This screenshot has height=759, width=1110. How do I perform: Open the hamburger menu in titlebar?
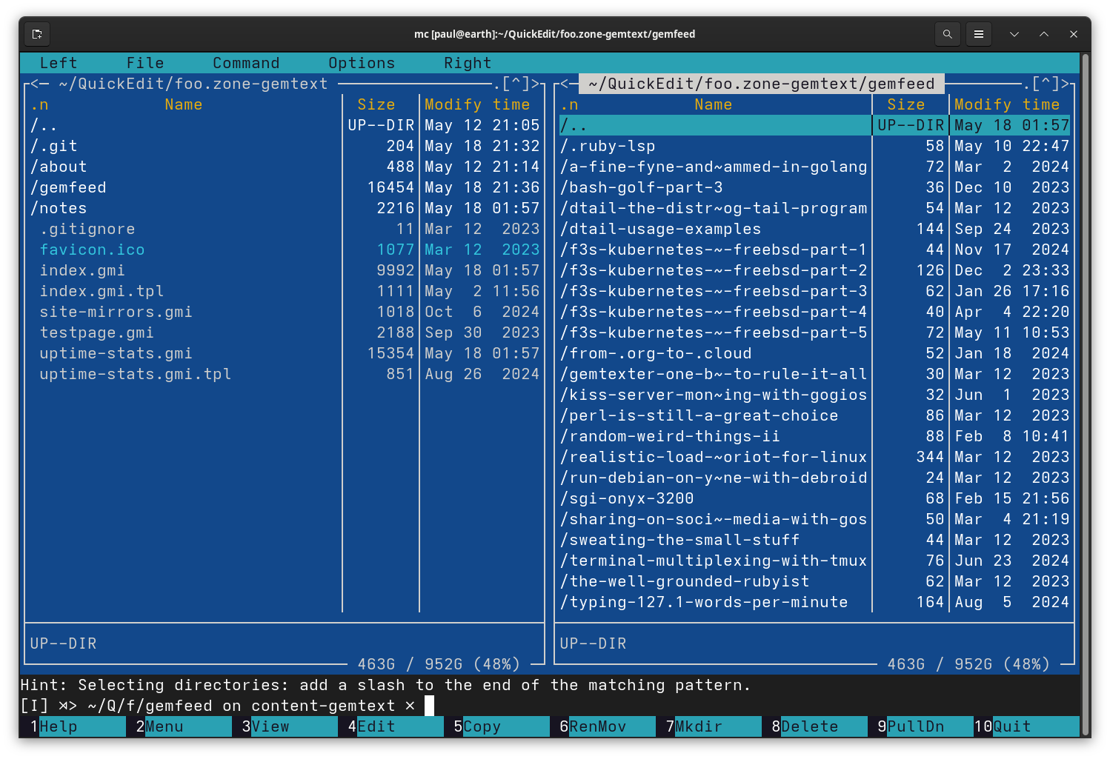pyautogui.click(x=979, y=34)
